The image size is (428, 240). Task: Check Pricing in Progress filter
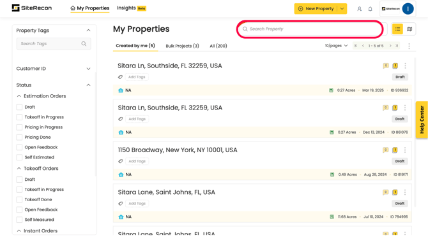point(19,127)
